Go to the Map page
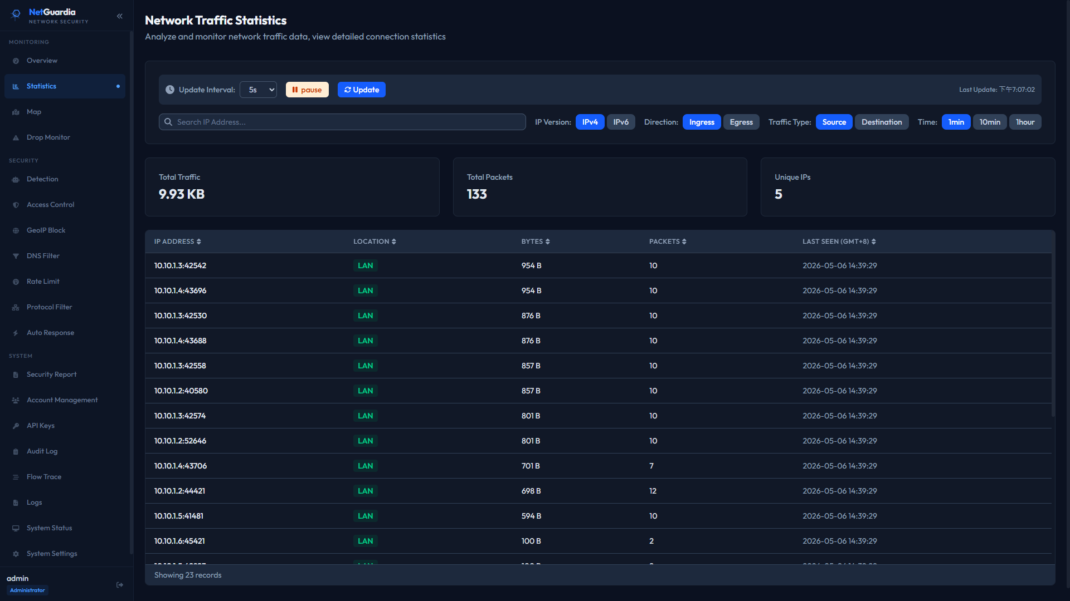The image size is (1070, 601). pos(65,112)
